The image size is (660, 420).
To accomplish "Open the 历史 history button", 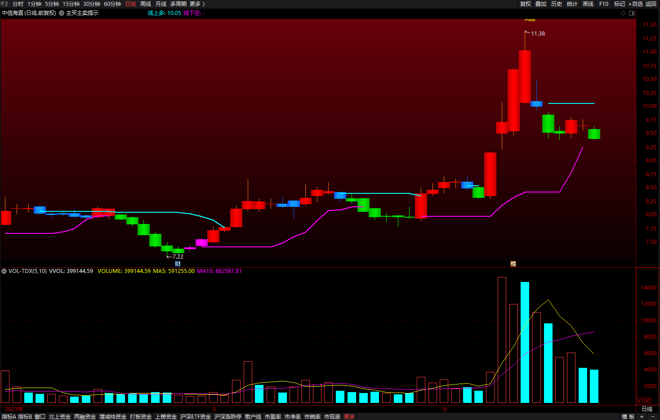I will pyautogui.click(x=557, y=4).
